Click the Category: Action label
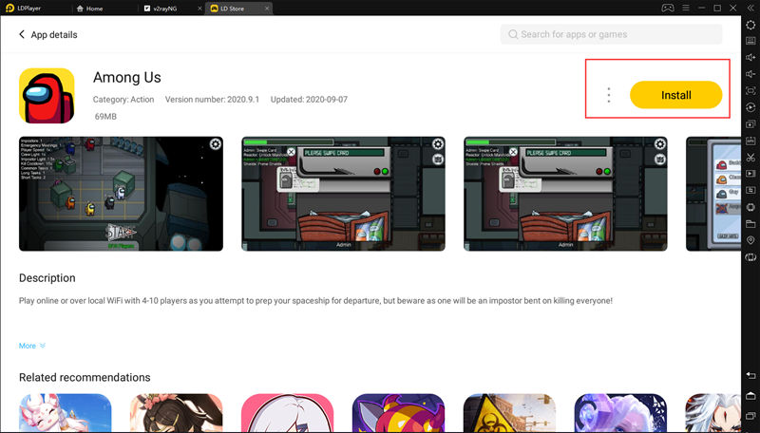 pos(123,100)
